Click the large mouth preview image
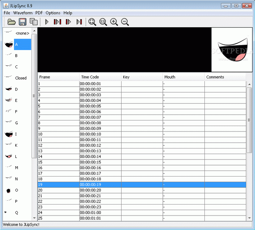 [232, 50]
